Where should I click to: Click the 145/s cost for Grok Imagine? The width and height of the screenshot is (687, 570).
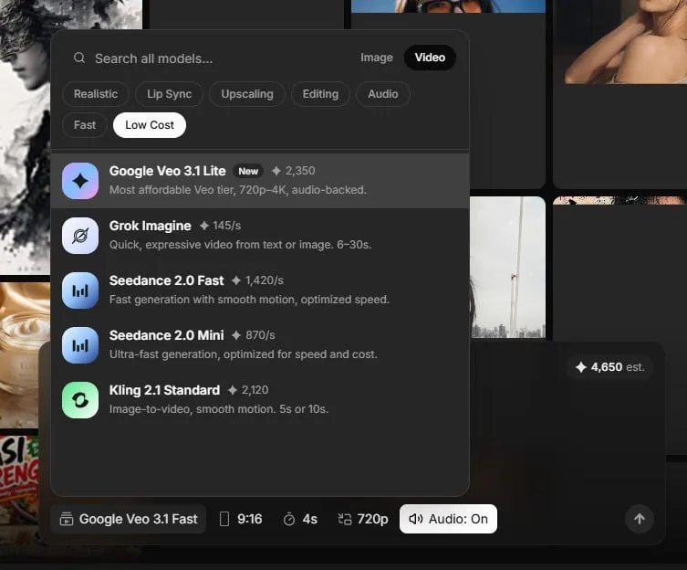[x=226, y=226]
